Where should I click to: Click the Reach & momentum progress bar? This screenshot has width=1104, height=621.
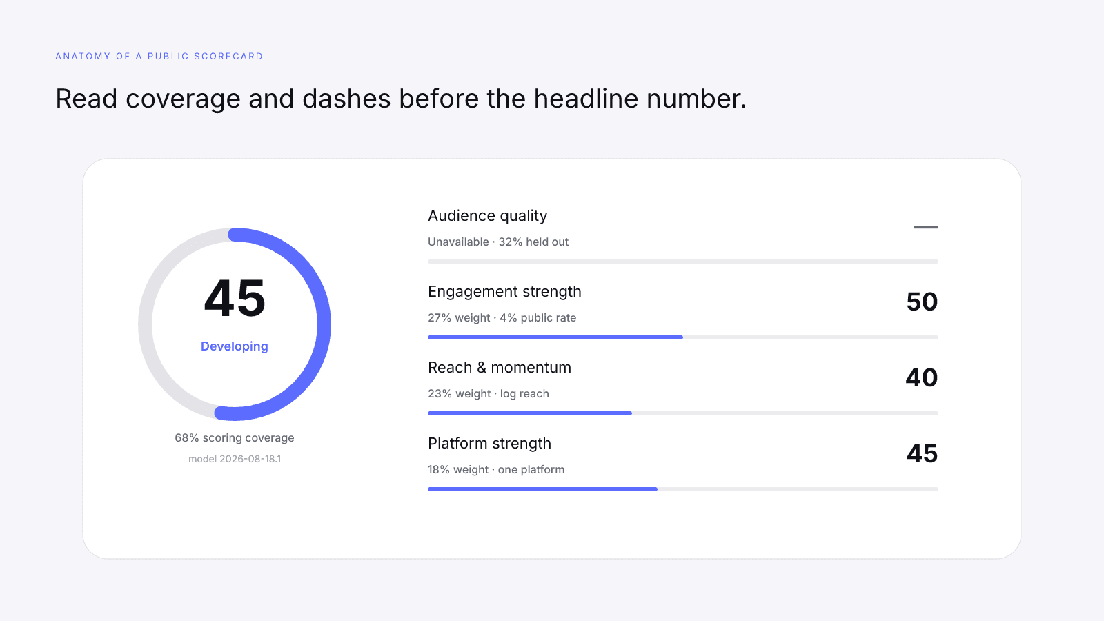(683, 413)
